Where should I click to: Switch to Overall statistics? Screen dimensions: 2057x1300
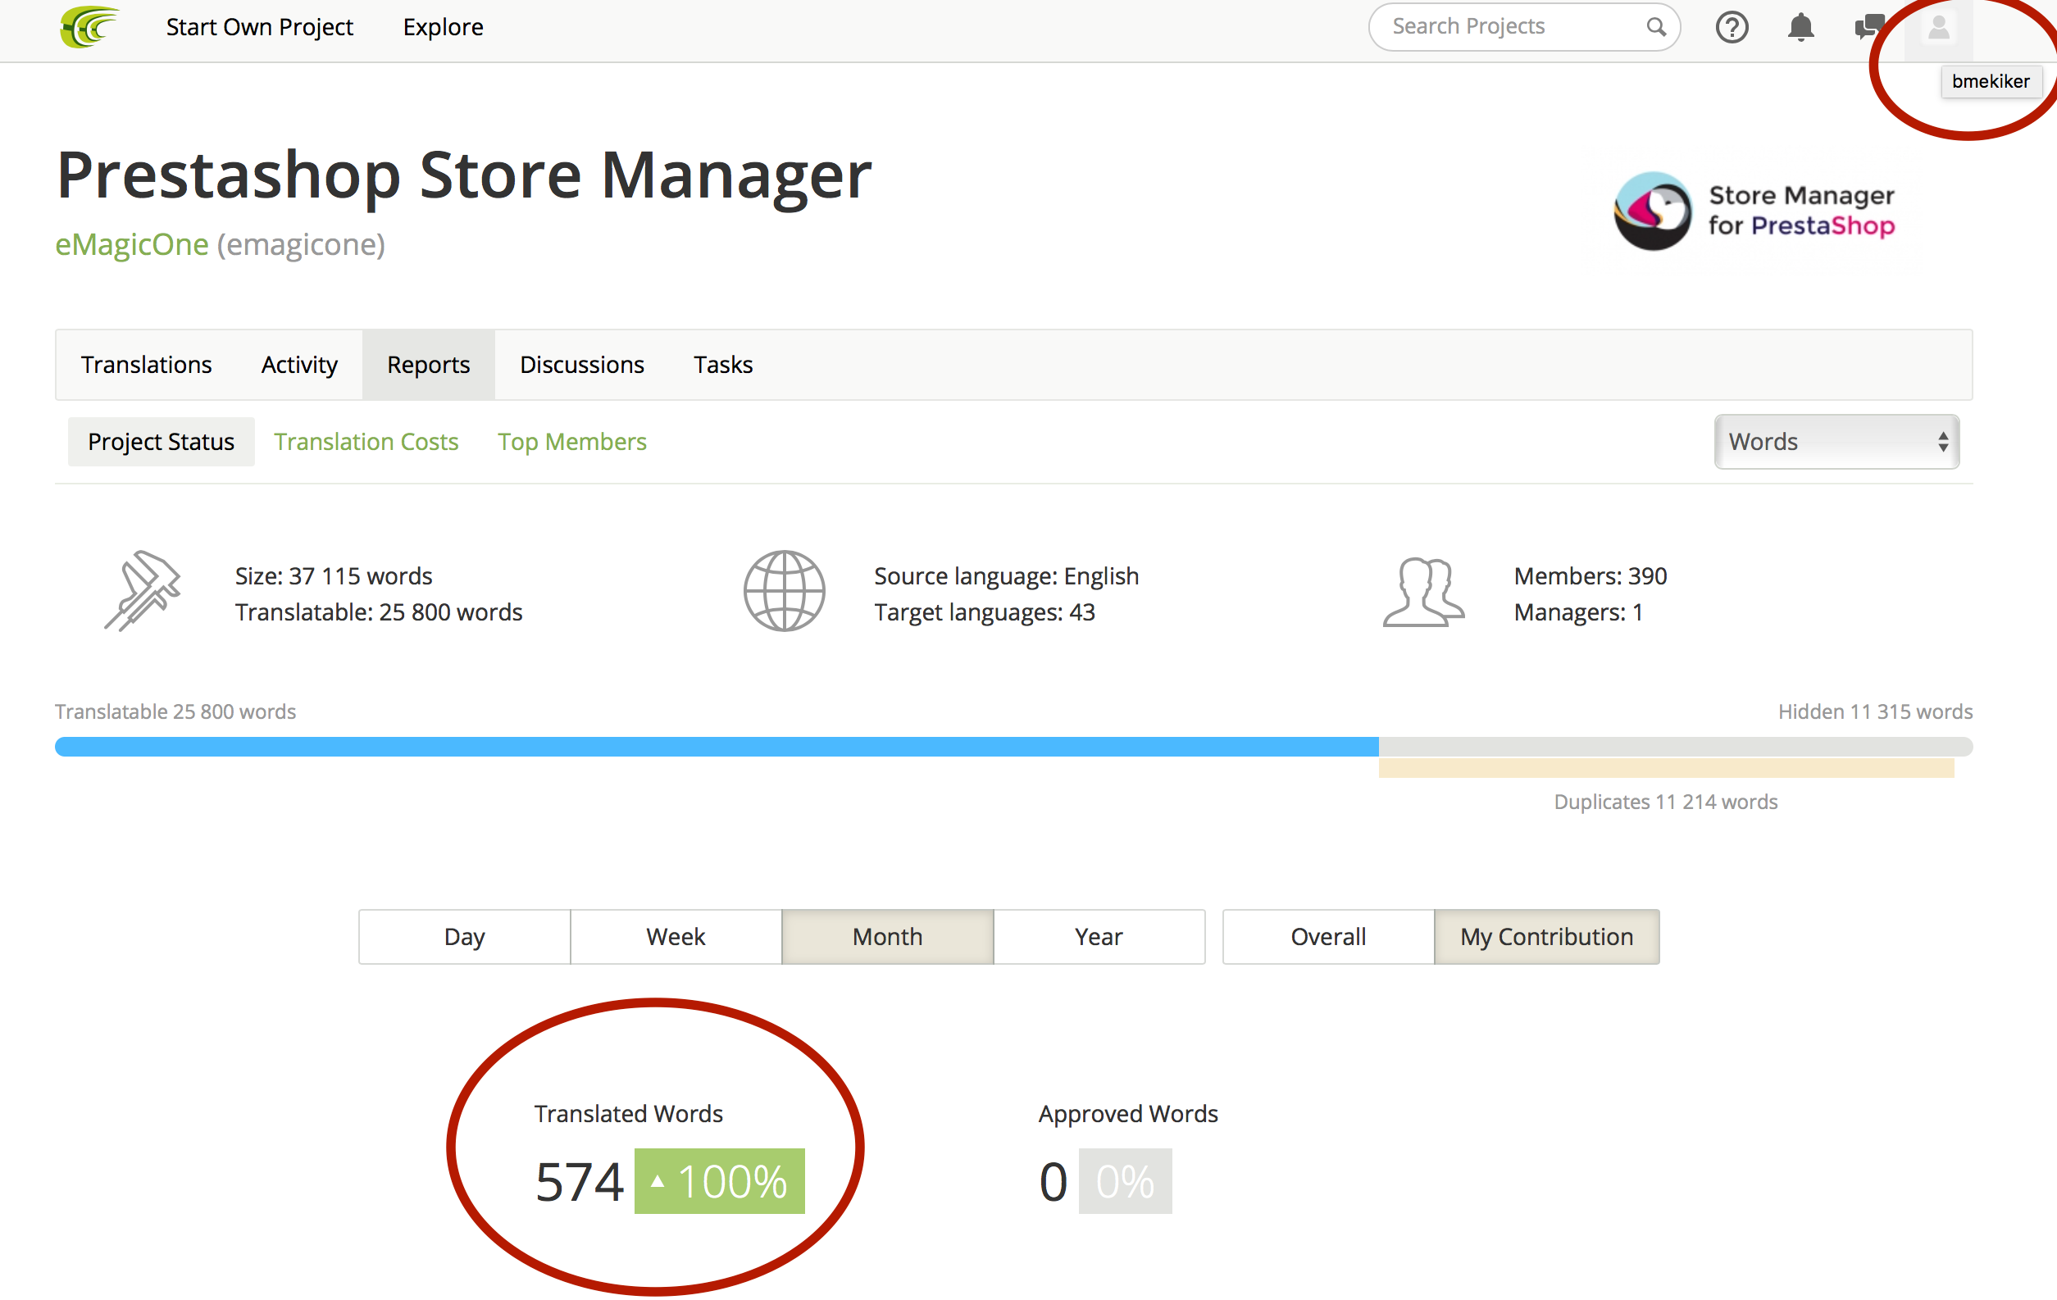click(1328, 937)
